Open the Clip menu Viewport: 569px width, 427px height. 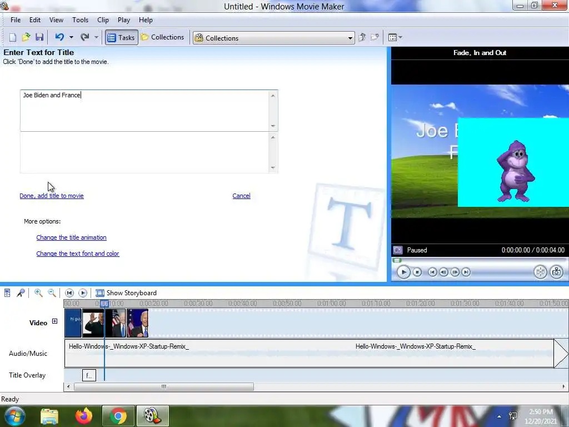coord(103,20)
